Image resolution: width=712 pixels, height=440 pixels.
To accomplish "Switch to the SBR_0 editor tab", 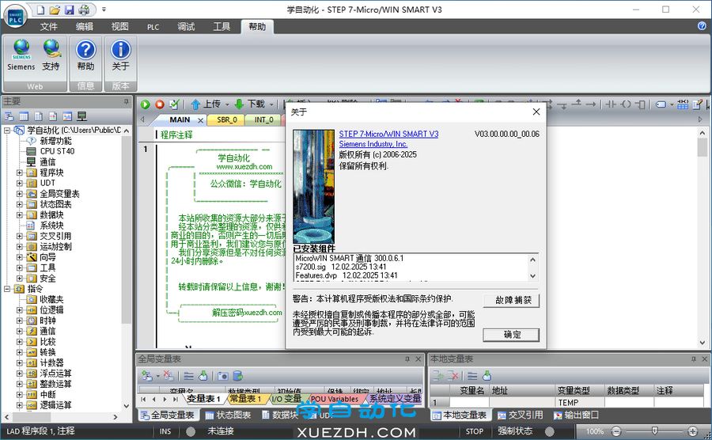I will click(226, 119).
